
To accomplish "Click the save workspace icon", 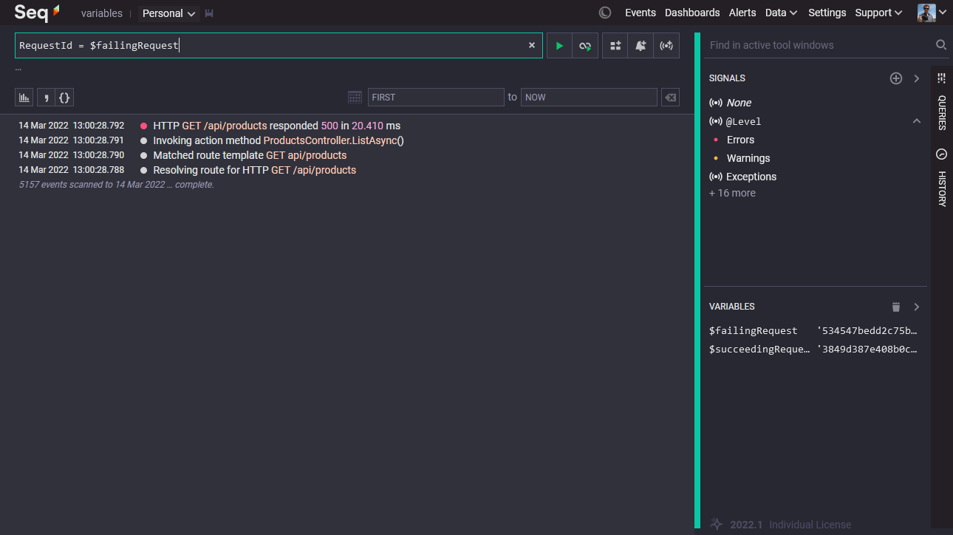I will coord(209,13).
